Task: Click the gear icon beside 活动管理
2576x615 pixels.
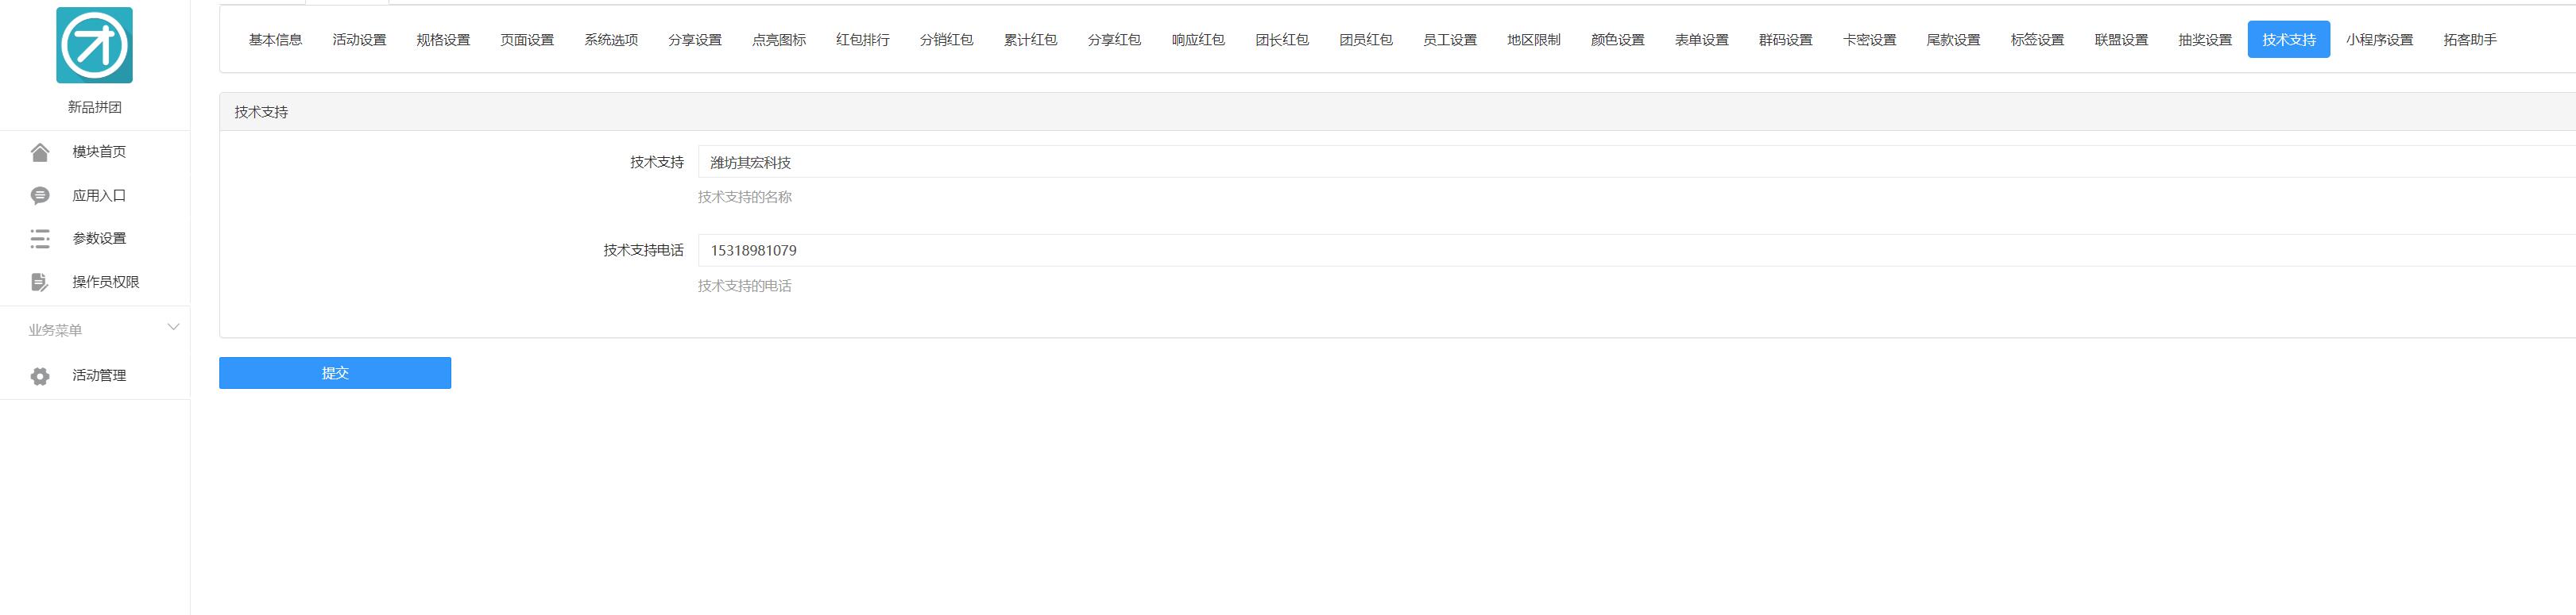Action: coord(40,376)
